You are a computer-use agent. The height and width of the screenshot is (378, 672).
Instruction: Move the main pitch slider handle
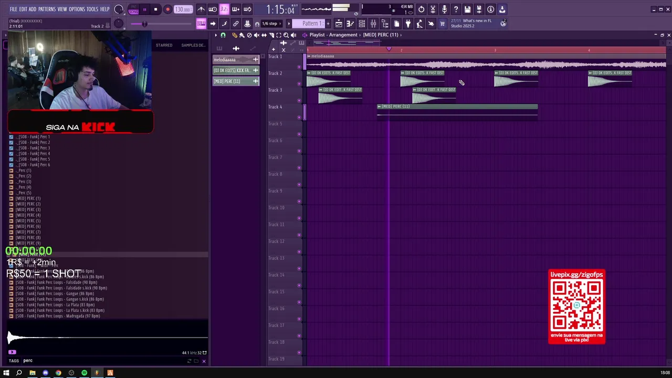(x=144, y=24)
